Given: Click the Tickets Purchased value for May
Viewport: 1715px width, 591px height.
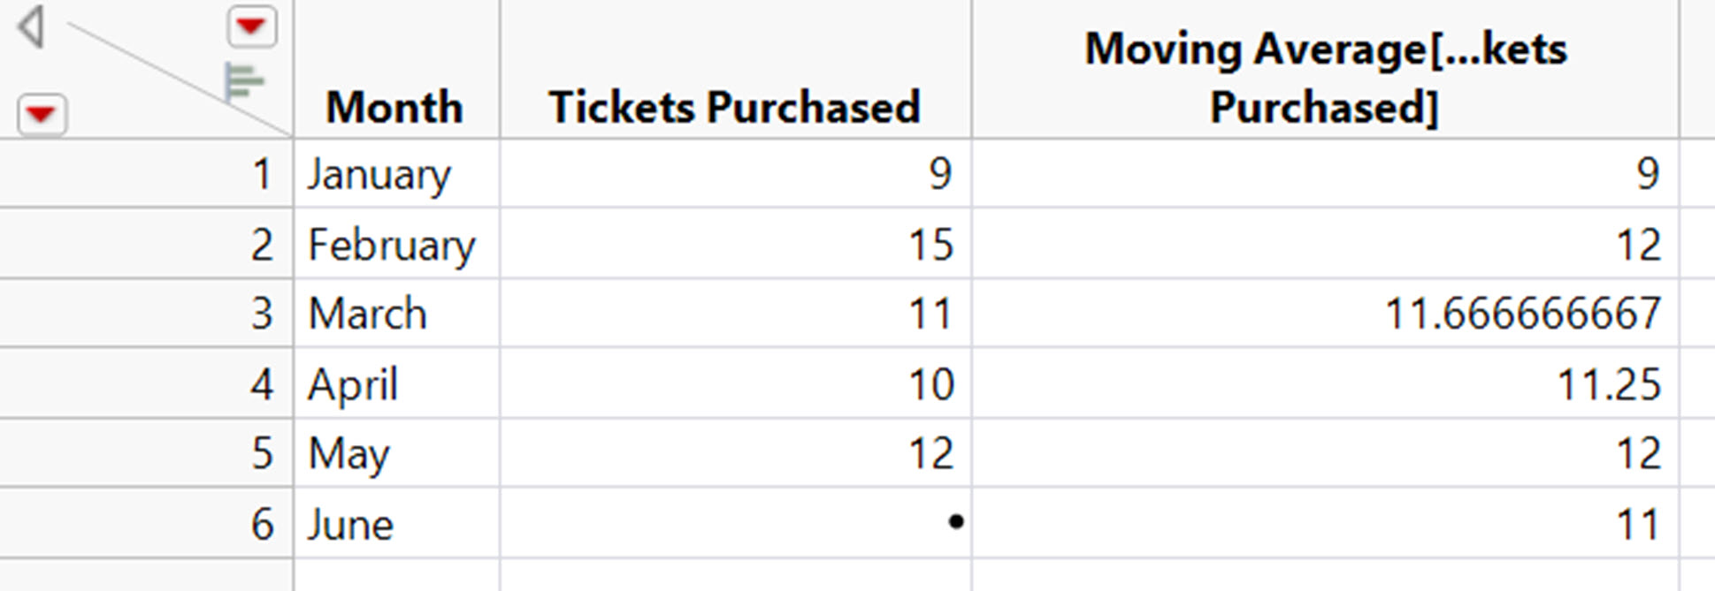Looking at the screenshot, I should 735,453.
